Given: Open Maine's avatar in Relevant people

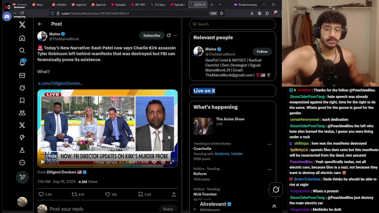Looking at the screenshot, I should [198, 51].
